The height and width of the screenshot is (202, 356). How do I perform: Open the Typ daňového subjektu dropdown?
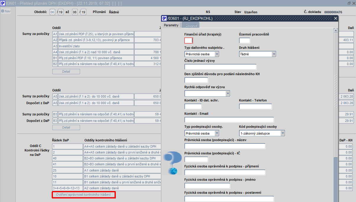tap(217, 54)
